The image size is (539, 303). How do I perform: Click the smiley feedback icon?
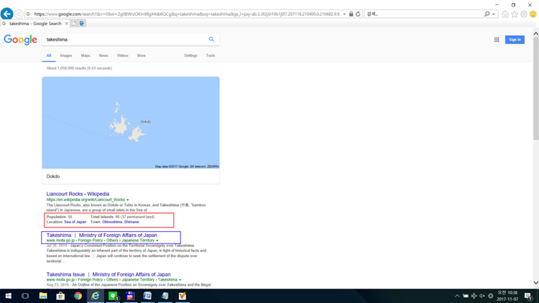[x=533, y=14]
